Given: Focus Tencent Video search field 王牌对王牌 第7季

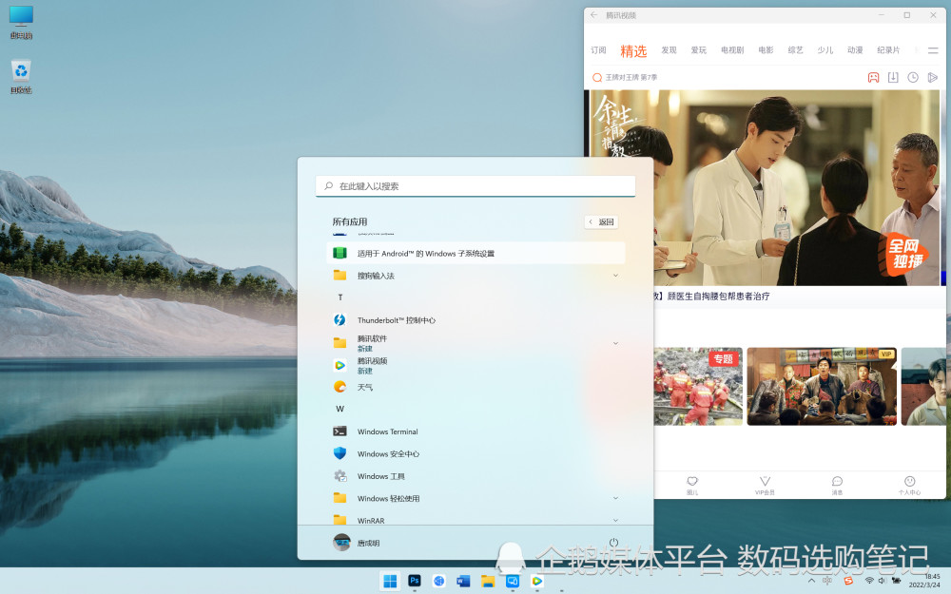Looking at the screenshot, I should 631,78.
